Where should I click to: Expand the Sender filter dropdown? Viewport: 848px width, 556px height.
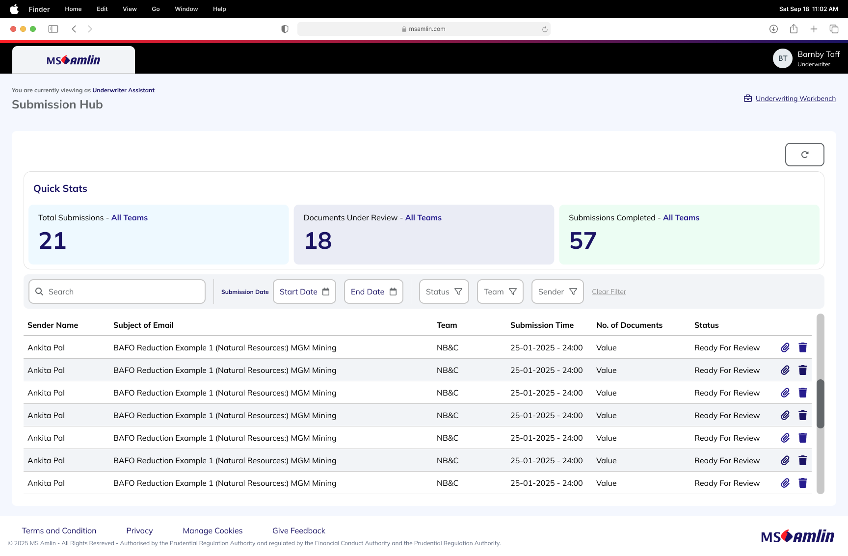[x=557, y=291]
